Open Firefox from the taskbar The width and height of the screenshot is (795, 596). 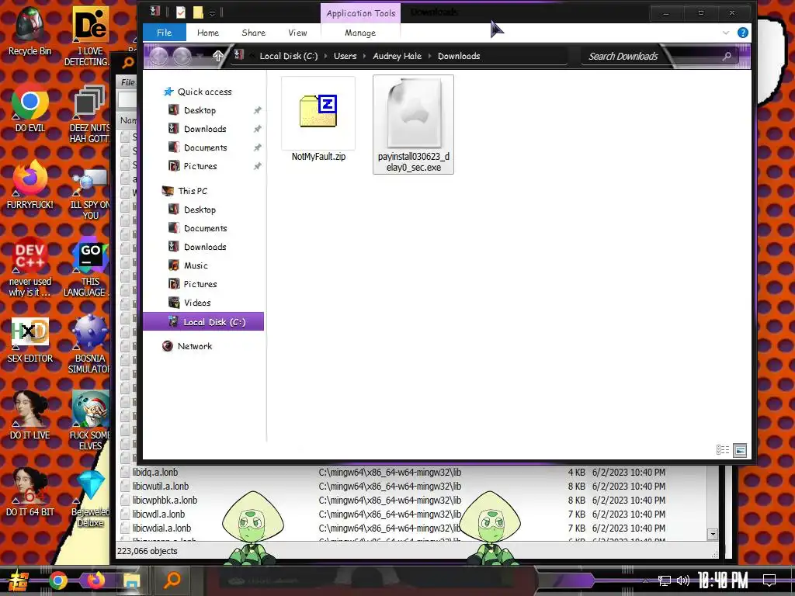point(95,580)
